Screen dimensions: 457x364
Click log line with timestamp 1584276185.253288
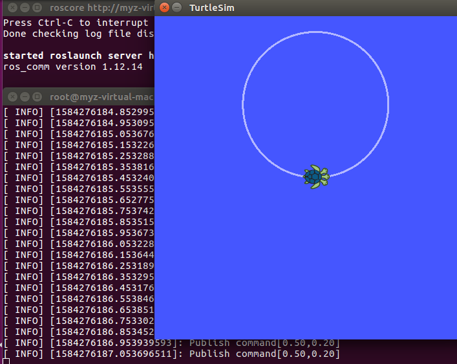tap(79, 156)
